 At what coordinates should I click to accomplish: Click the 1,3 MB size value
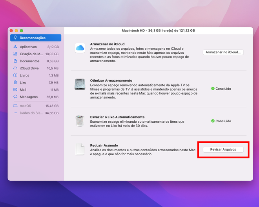point(54,75)
